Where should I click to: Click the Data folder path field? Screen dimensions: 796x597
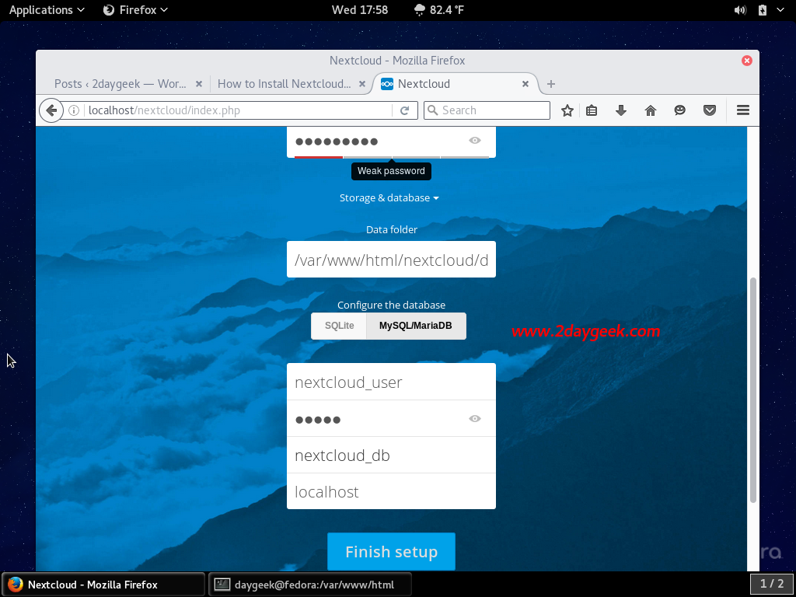(x=391, y=260)
